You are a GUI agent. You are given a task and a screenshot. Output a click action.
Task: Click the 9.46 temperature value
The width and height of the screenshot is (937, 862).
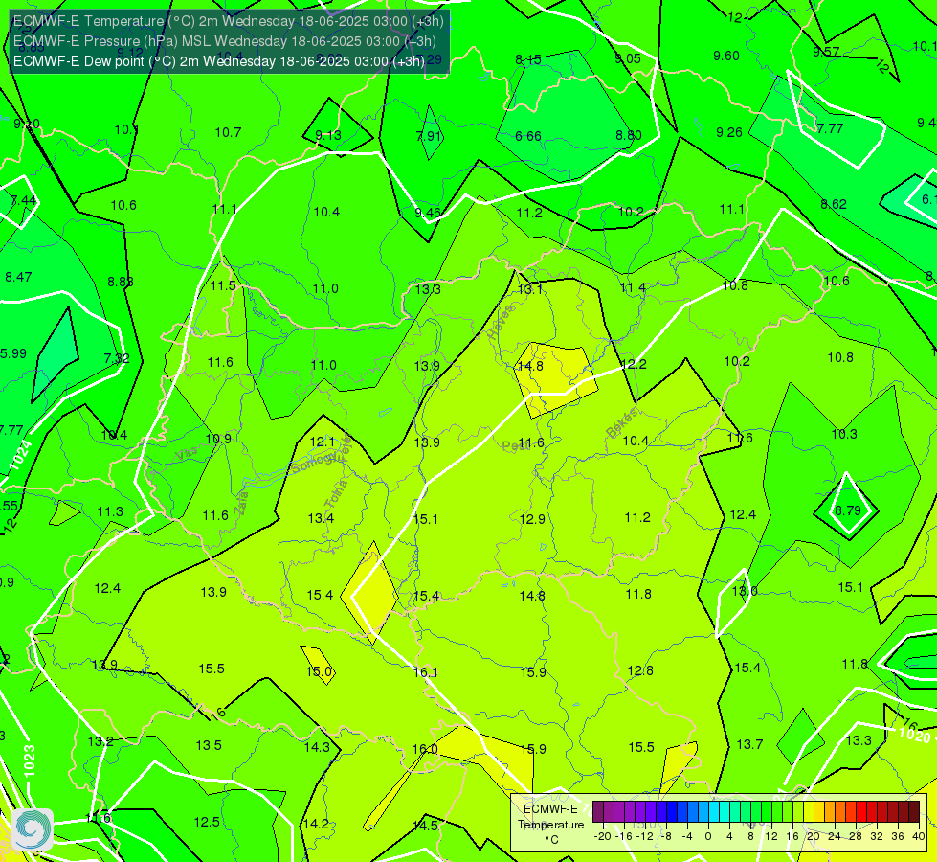pos(428,213)
